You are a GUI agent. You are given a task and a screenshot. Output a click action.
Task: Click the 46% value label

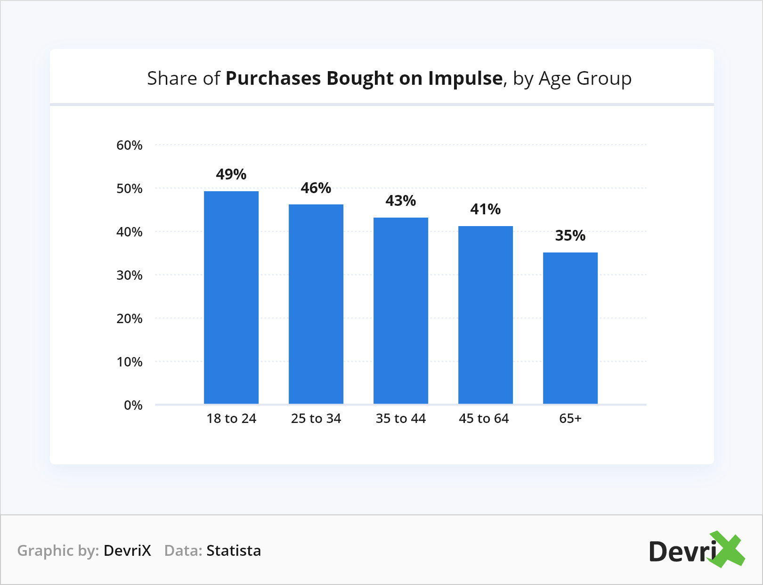[x=316, y=188]
